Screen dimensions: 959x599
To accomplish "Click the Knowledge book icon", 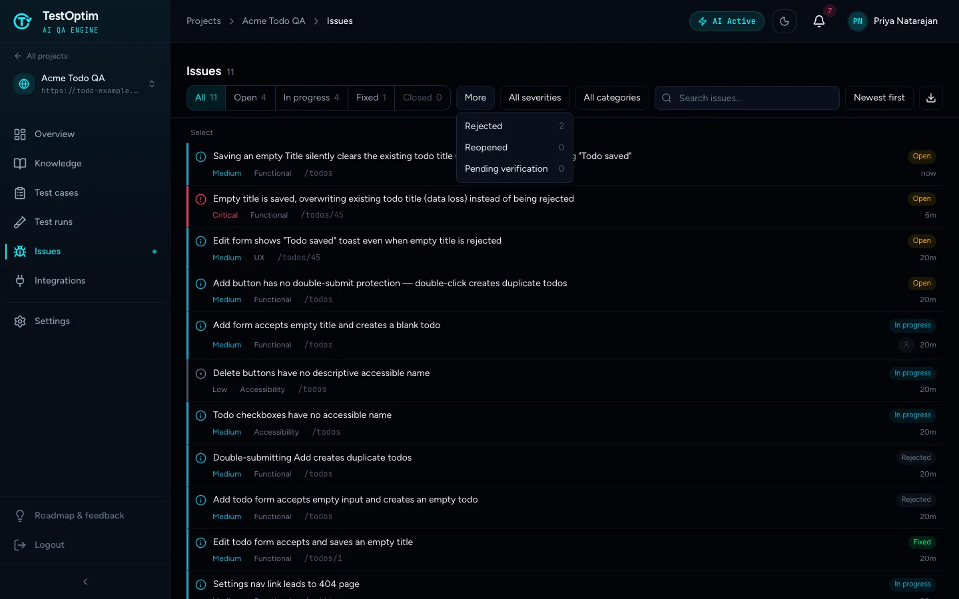I will 20,164.
